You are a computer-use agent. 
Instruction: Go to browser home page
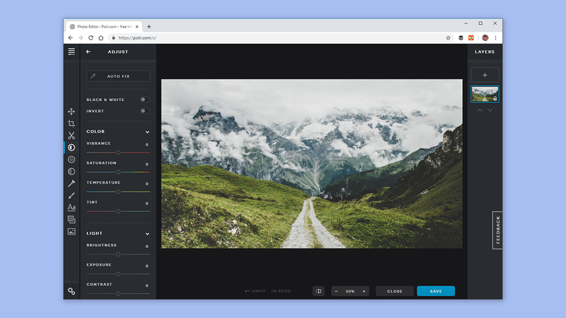click(101, 37)
